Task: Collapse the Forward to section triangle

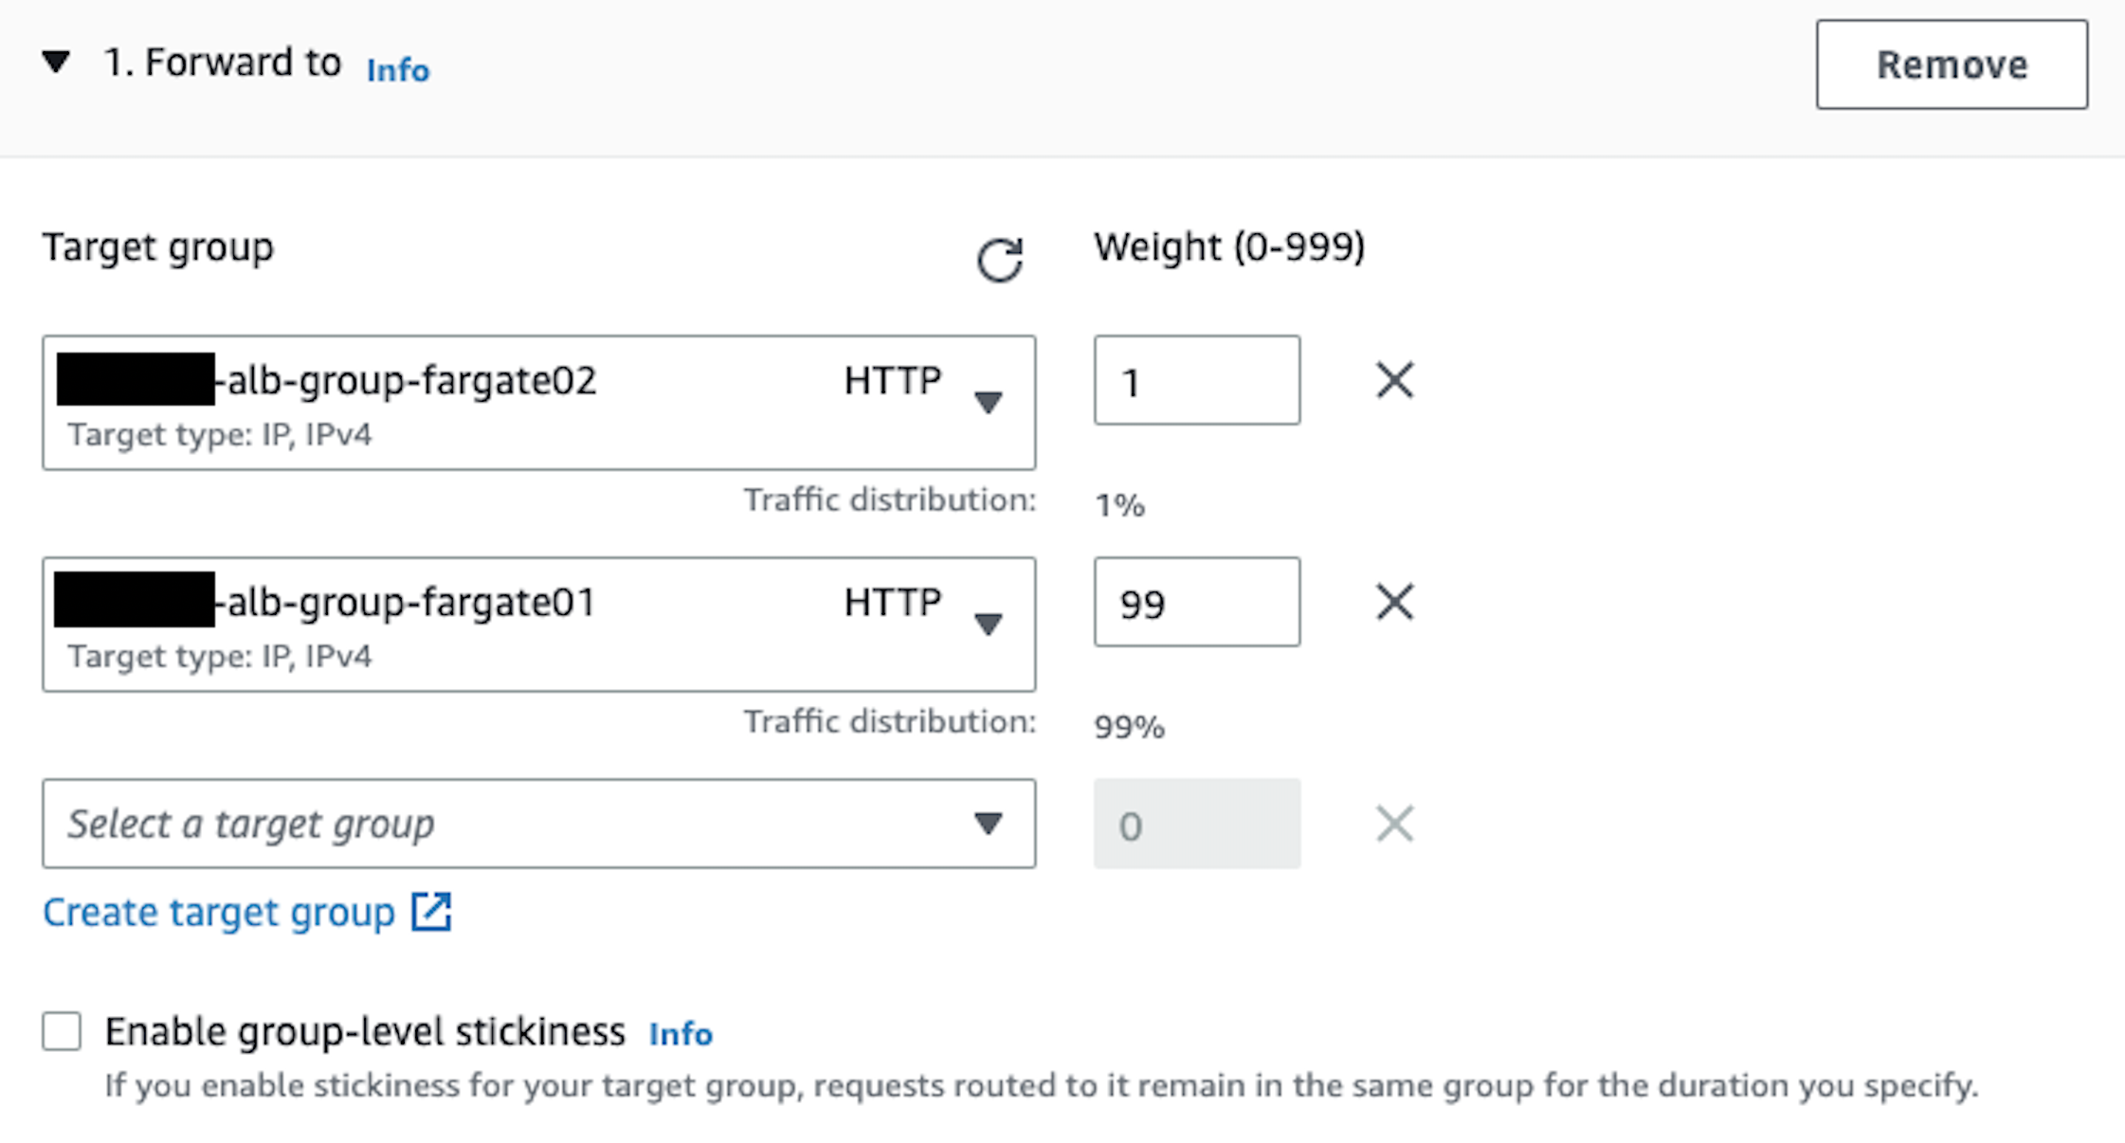Action: point(56,63)
